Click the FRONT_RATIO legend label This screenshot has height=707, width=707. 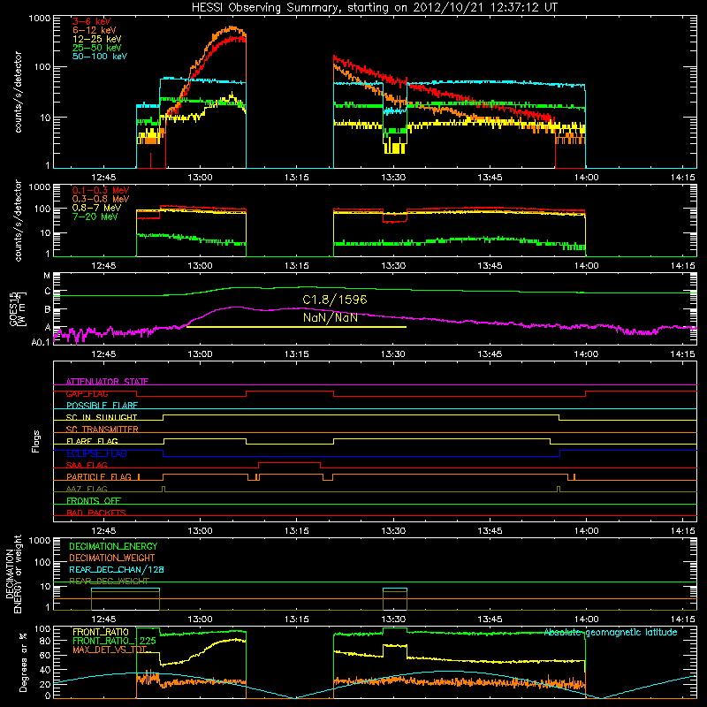click(x=101, y=632)
